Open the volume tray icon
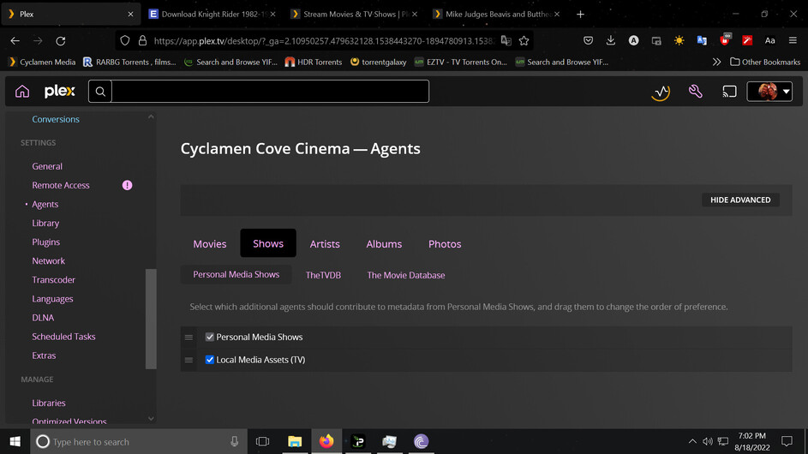 click(x=708, y=442)
